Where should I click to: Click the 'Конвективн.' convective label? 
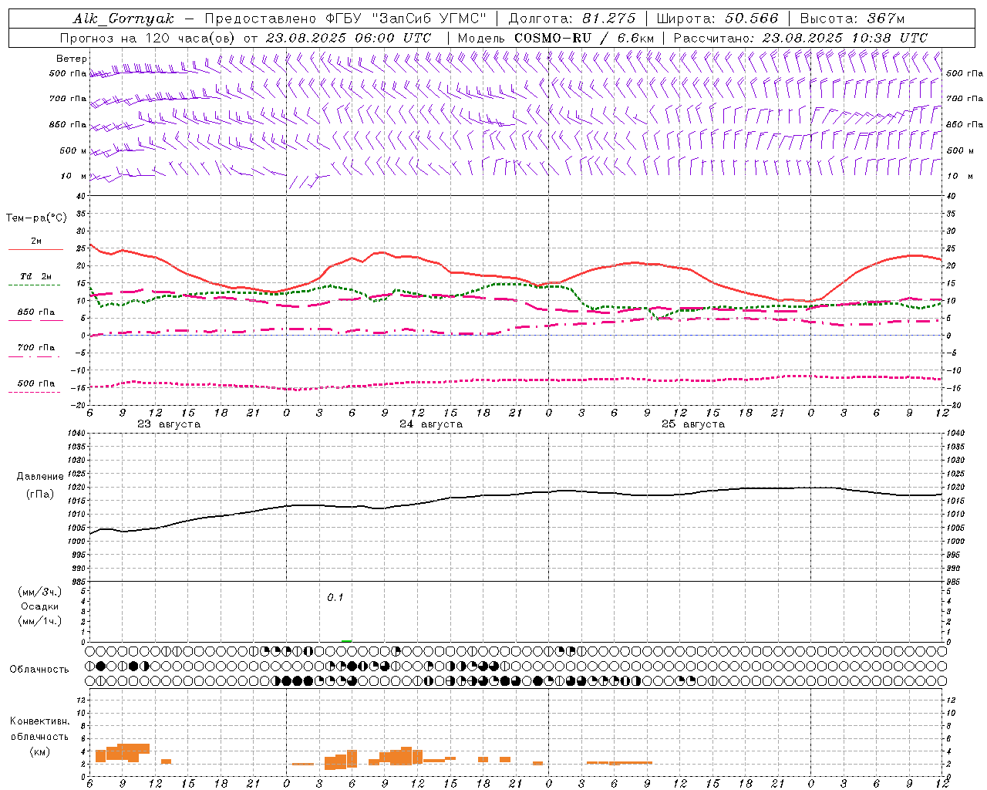click(40, 721)
